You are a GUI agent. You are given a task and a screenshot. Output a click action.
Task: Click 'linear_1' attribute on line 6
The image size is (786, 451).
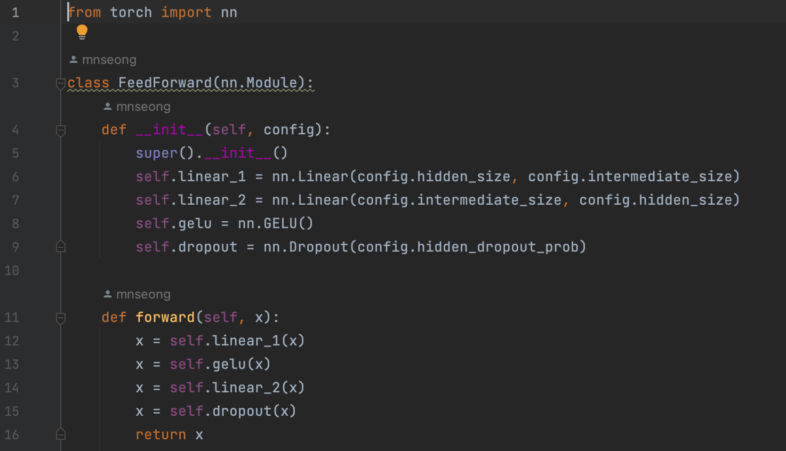[x=212, y=176]
